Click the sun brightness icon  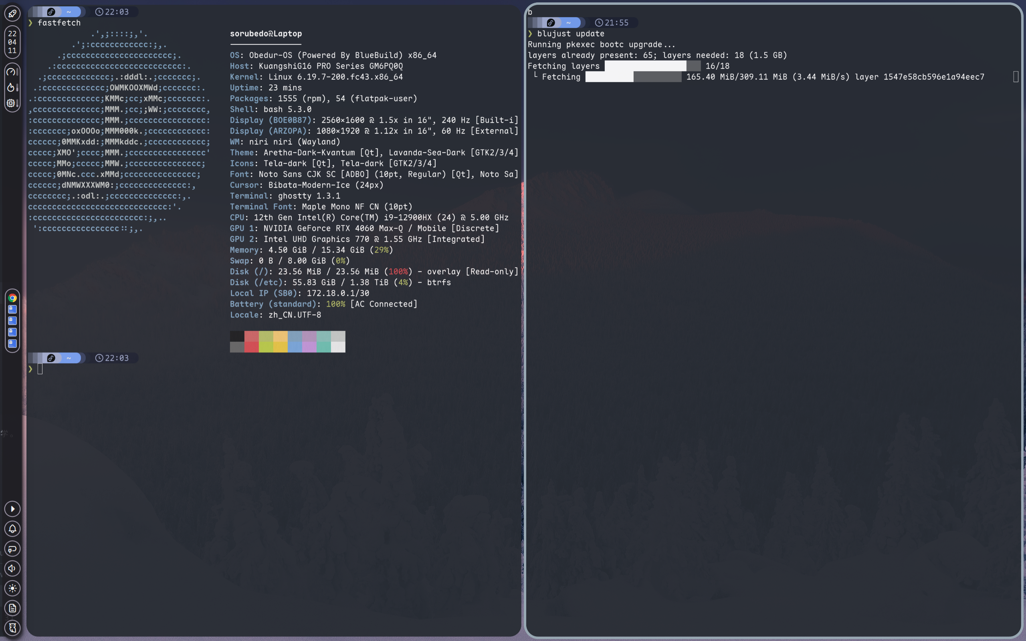[12, 589]
